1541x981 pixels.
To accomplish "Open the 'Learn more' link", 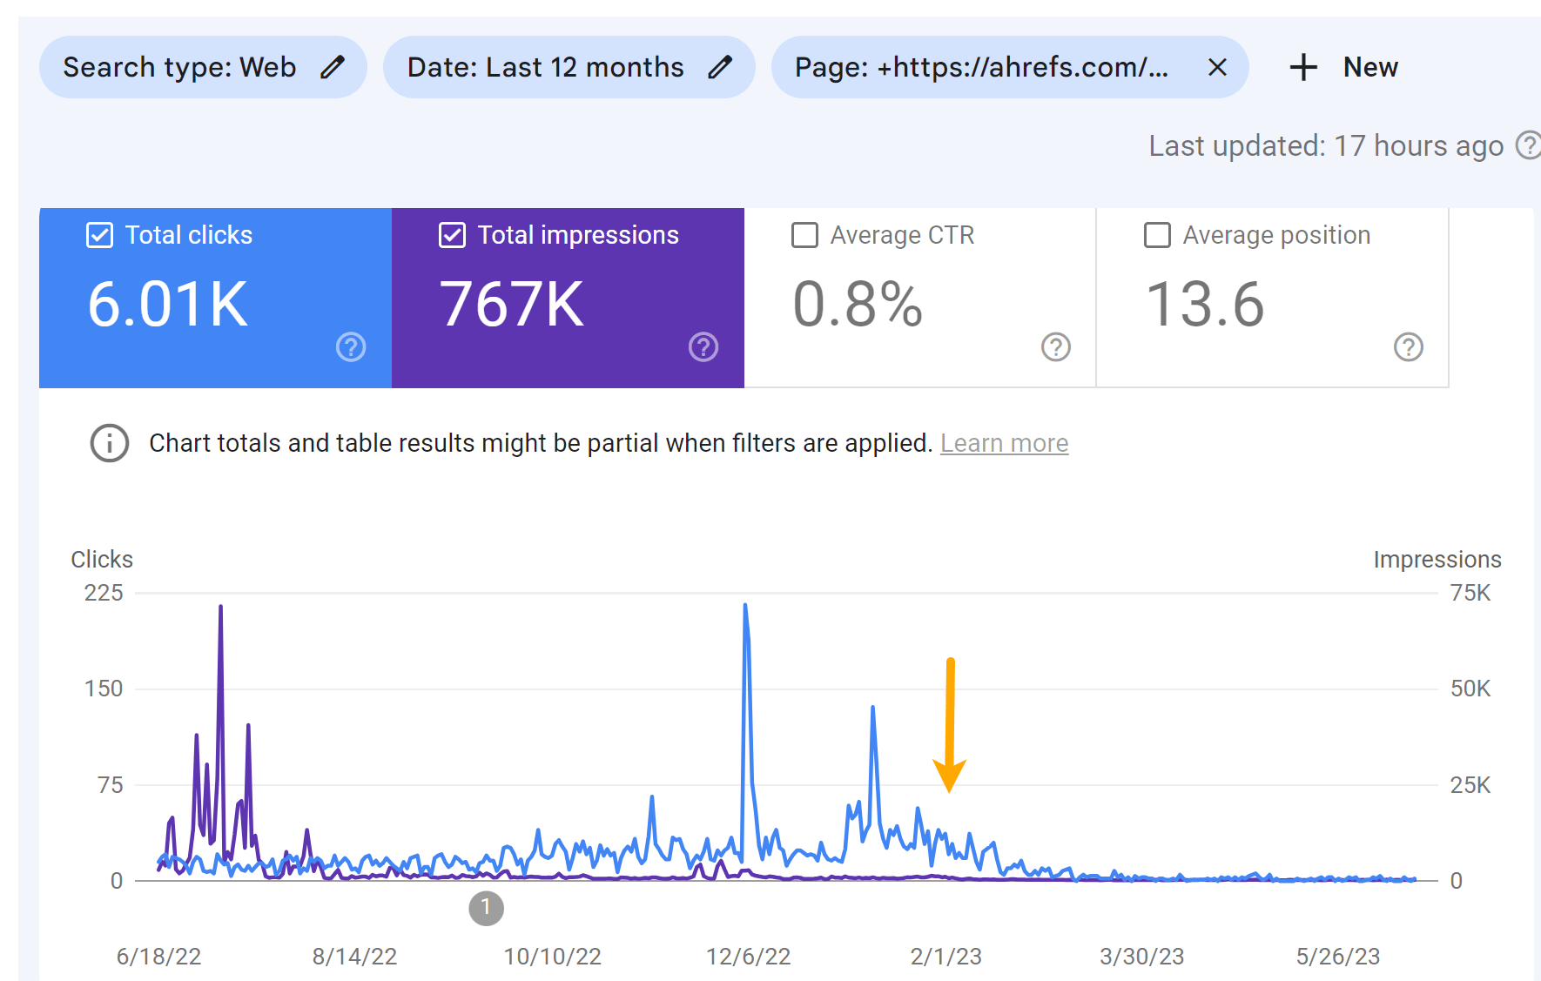I will [x=1005, y=443].
